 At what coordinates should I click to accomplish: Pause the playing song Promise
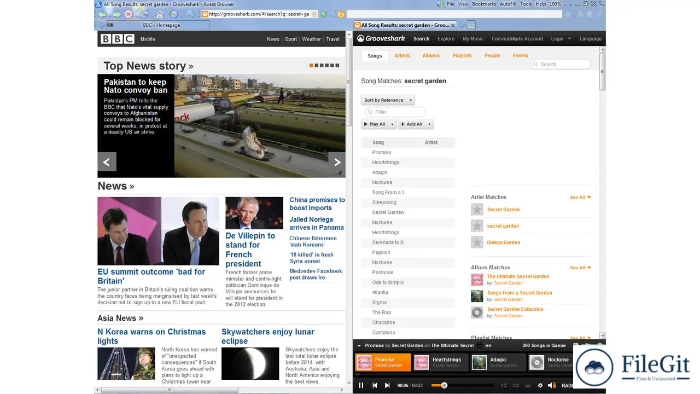coord(361,385)
